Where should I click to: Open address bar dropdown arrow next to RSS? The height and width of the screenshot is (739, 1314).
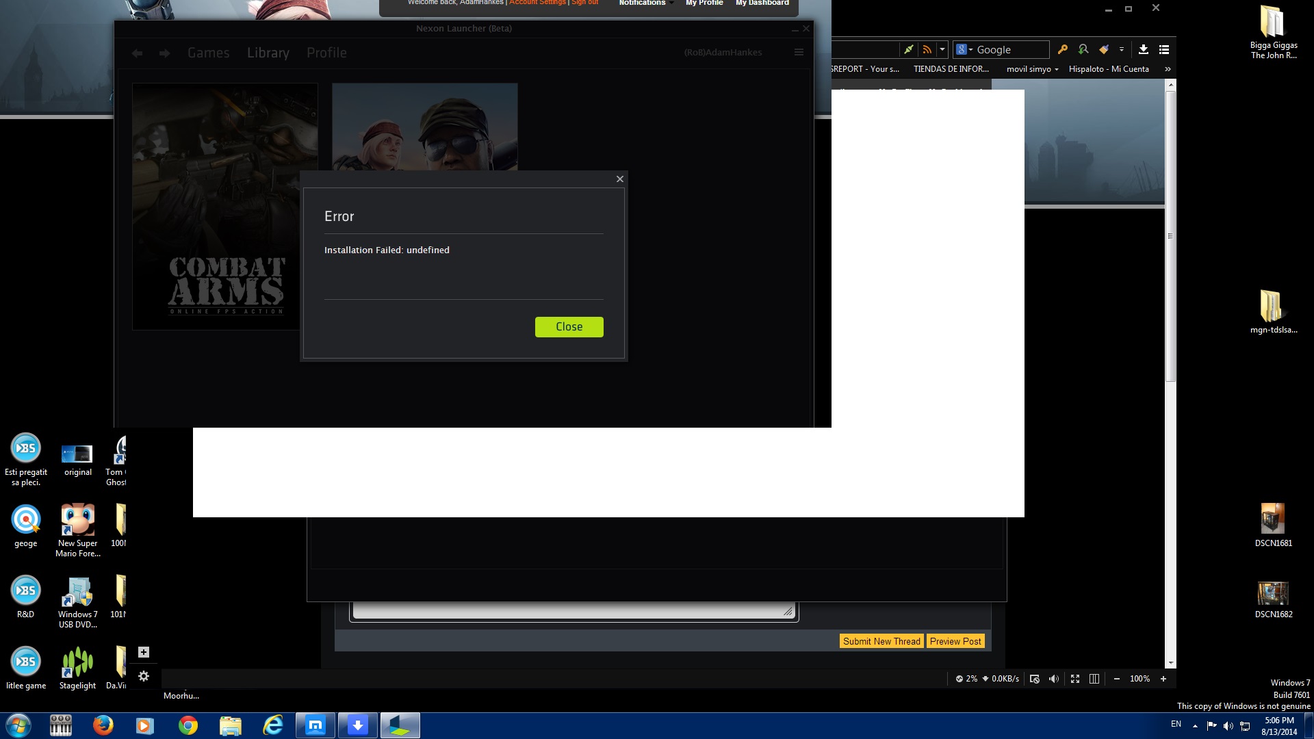[942, 49]
